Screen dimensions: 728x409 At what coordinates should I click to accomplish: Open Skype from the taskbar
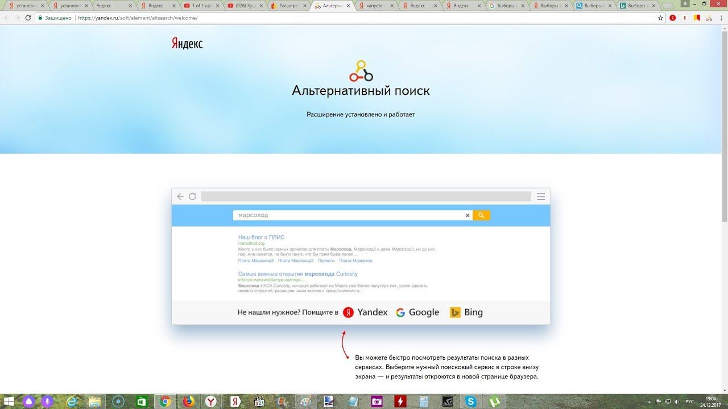click(471, 402)
